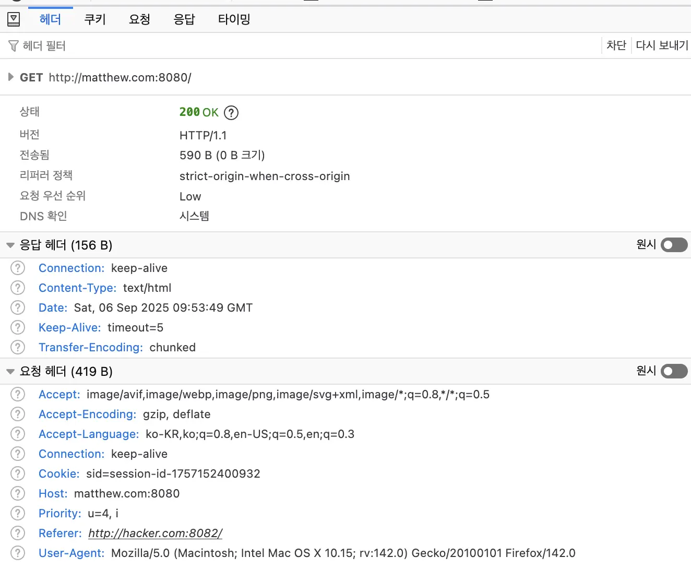Viewport: 691px width, 569px height.
Task: Click the filter icon beside 헤더 필터
Action: (x=13, y=45)
